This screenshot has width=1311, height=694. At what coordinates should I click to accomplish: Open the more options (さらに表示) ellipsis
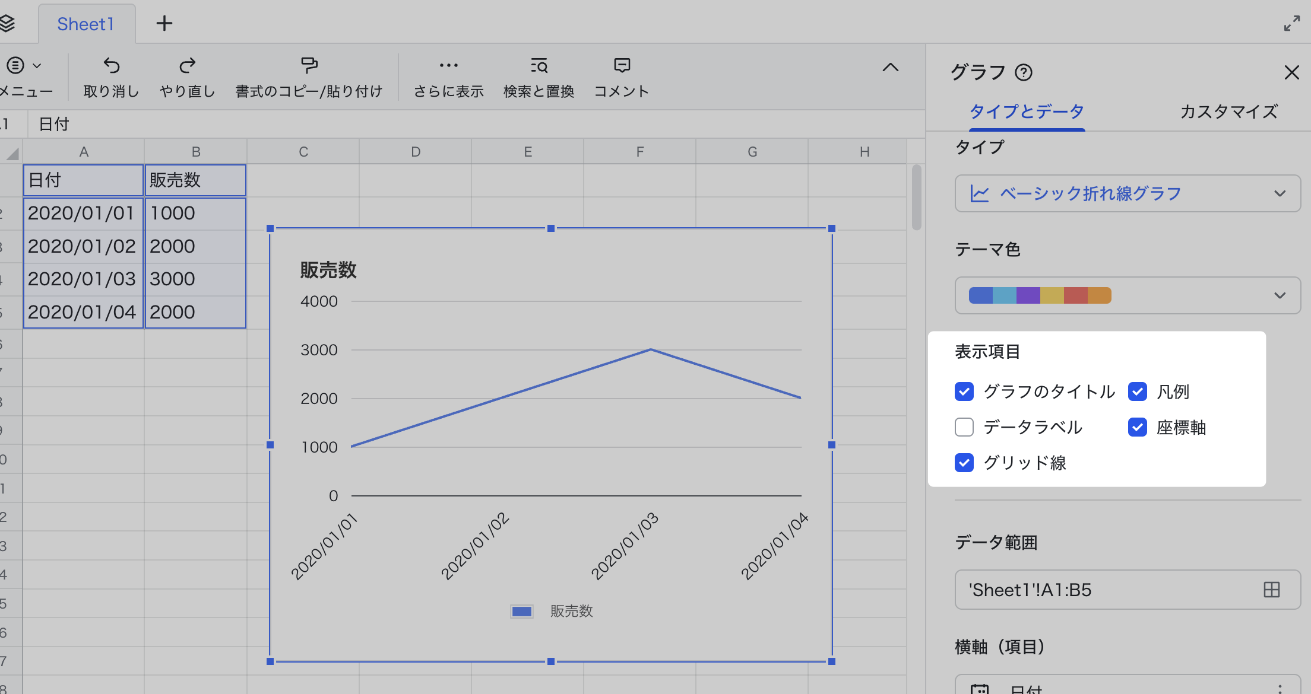pyautogui.click(x=448, y=65)
